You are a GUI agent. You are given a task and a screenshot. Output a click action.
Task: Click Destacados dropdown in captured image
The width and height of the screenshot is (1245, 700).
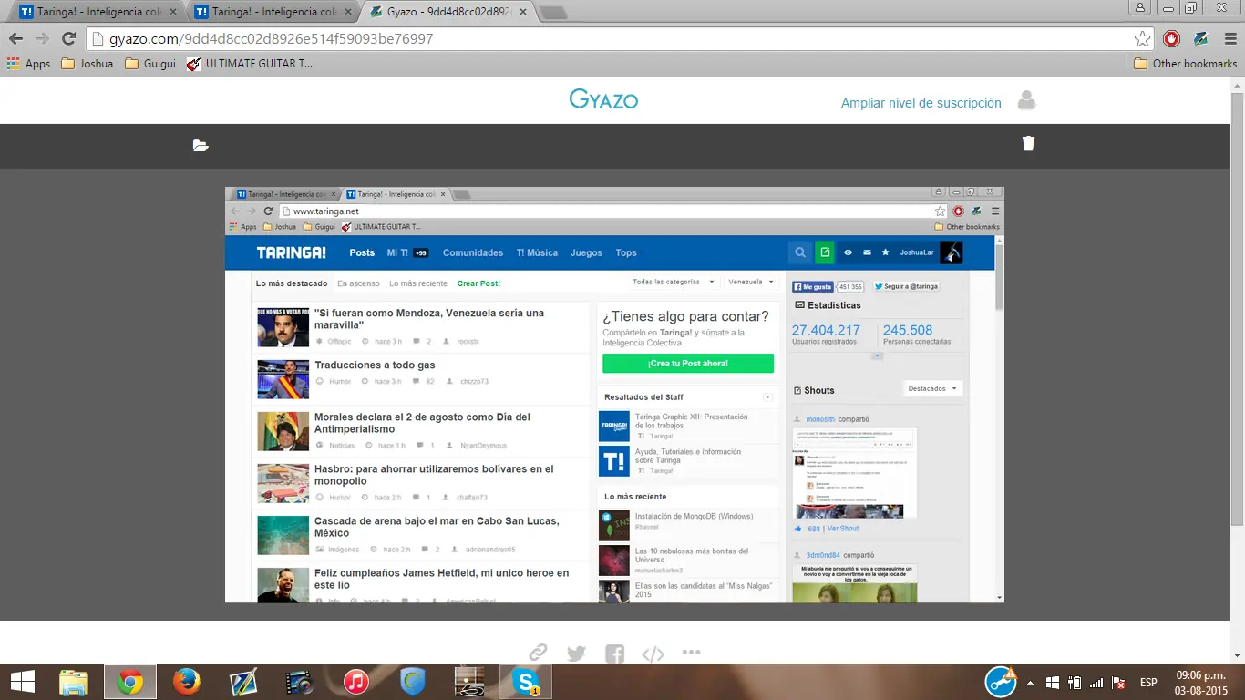932,388
